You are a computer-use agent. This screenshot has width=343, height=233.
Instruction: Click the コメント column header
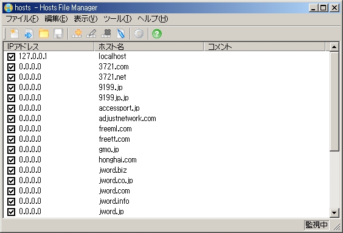[265, 47]
